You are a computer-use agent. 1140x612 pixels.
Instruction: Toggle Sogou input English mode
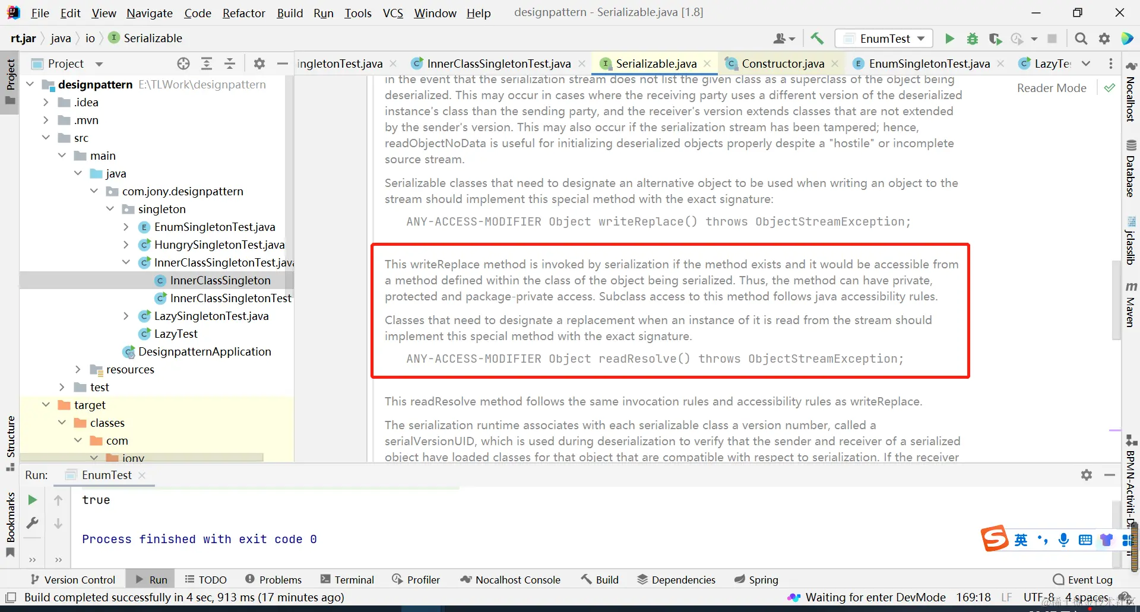[1021, 540]
